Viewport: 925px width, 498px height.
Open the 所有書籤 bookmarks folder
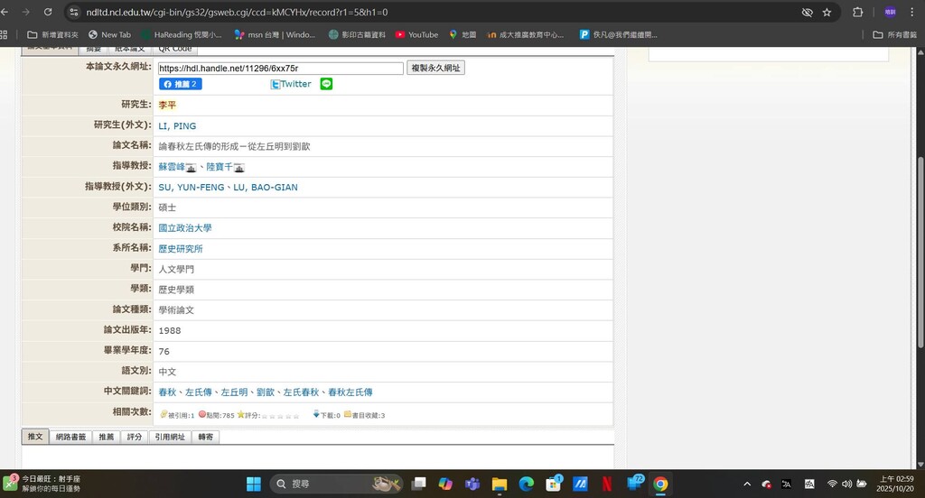pos(894,34)
